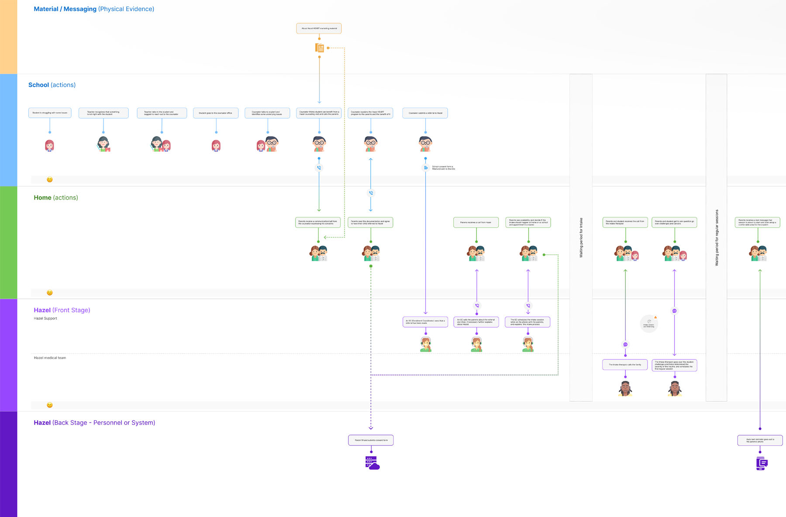Click the purple auto text reminder phone icon
The width and height of the screenshot is (786, 517).
pos(762,463)
